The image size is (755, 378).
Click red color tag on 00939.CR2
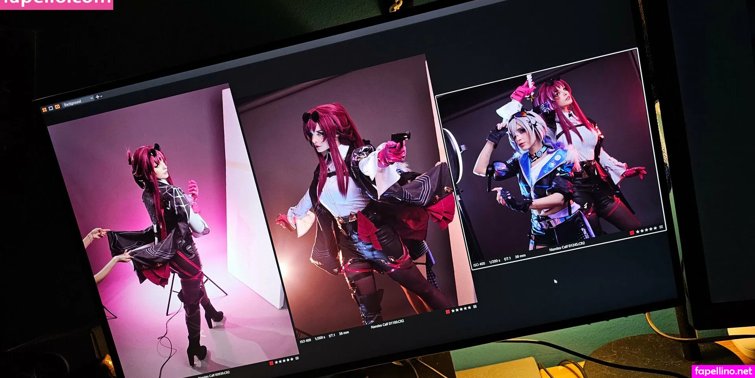coord(271,363)
